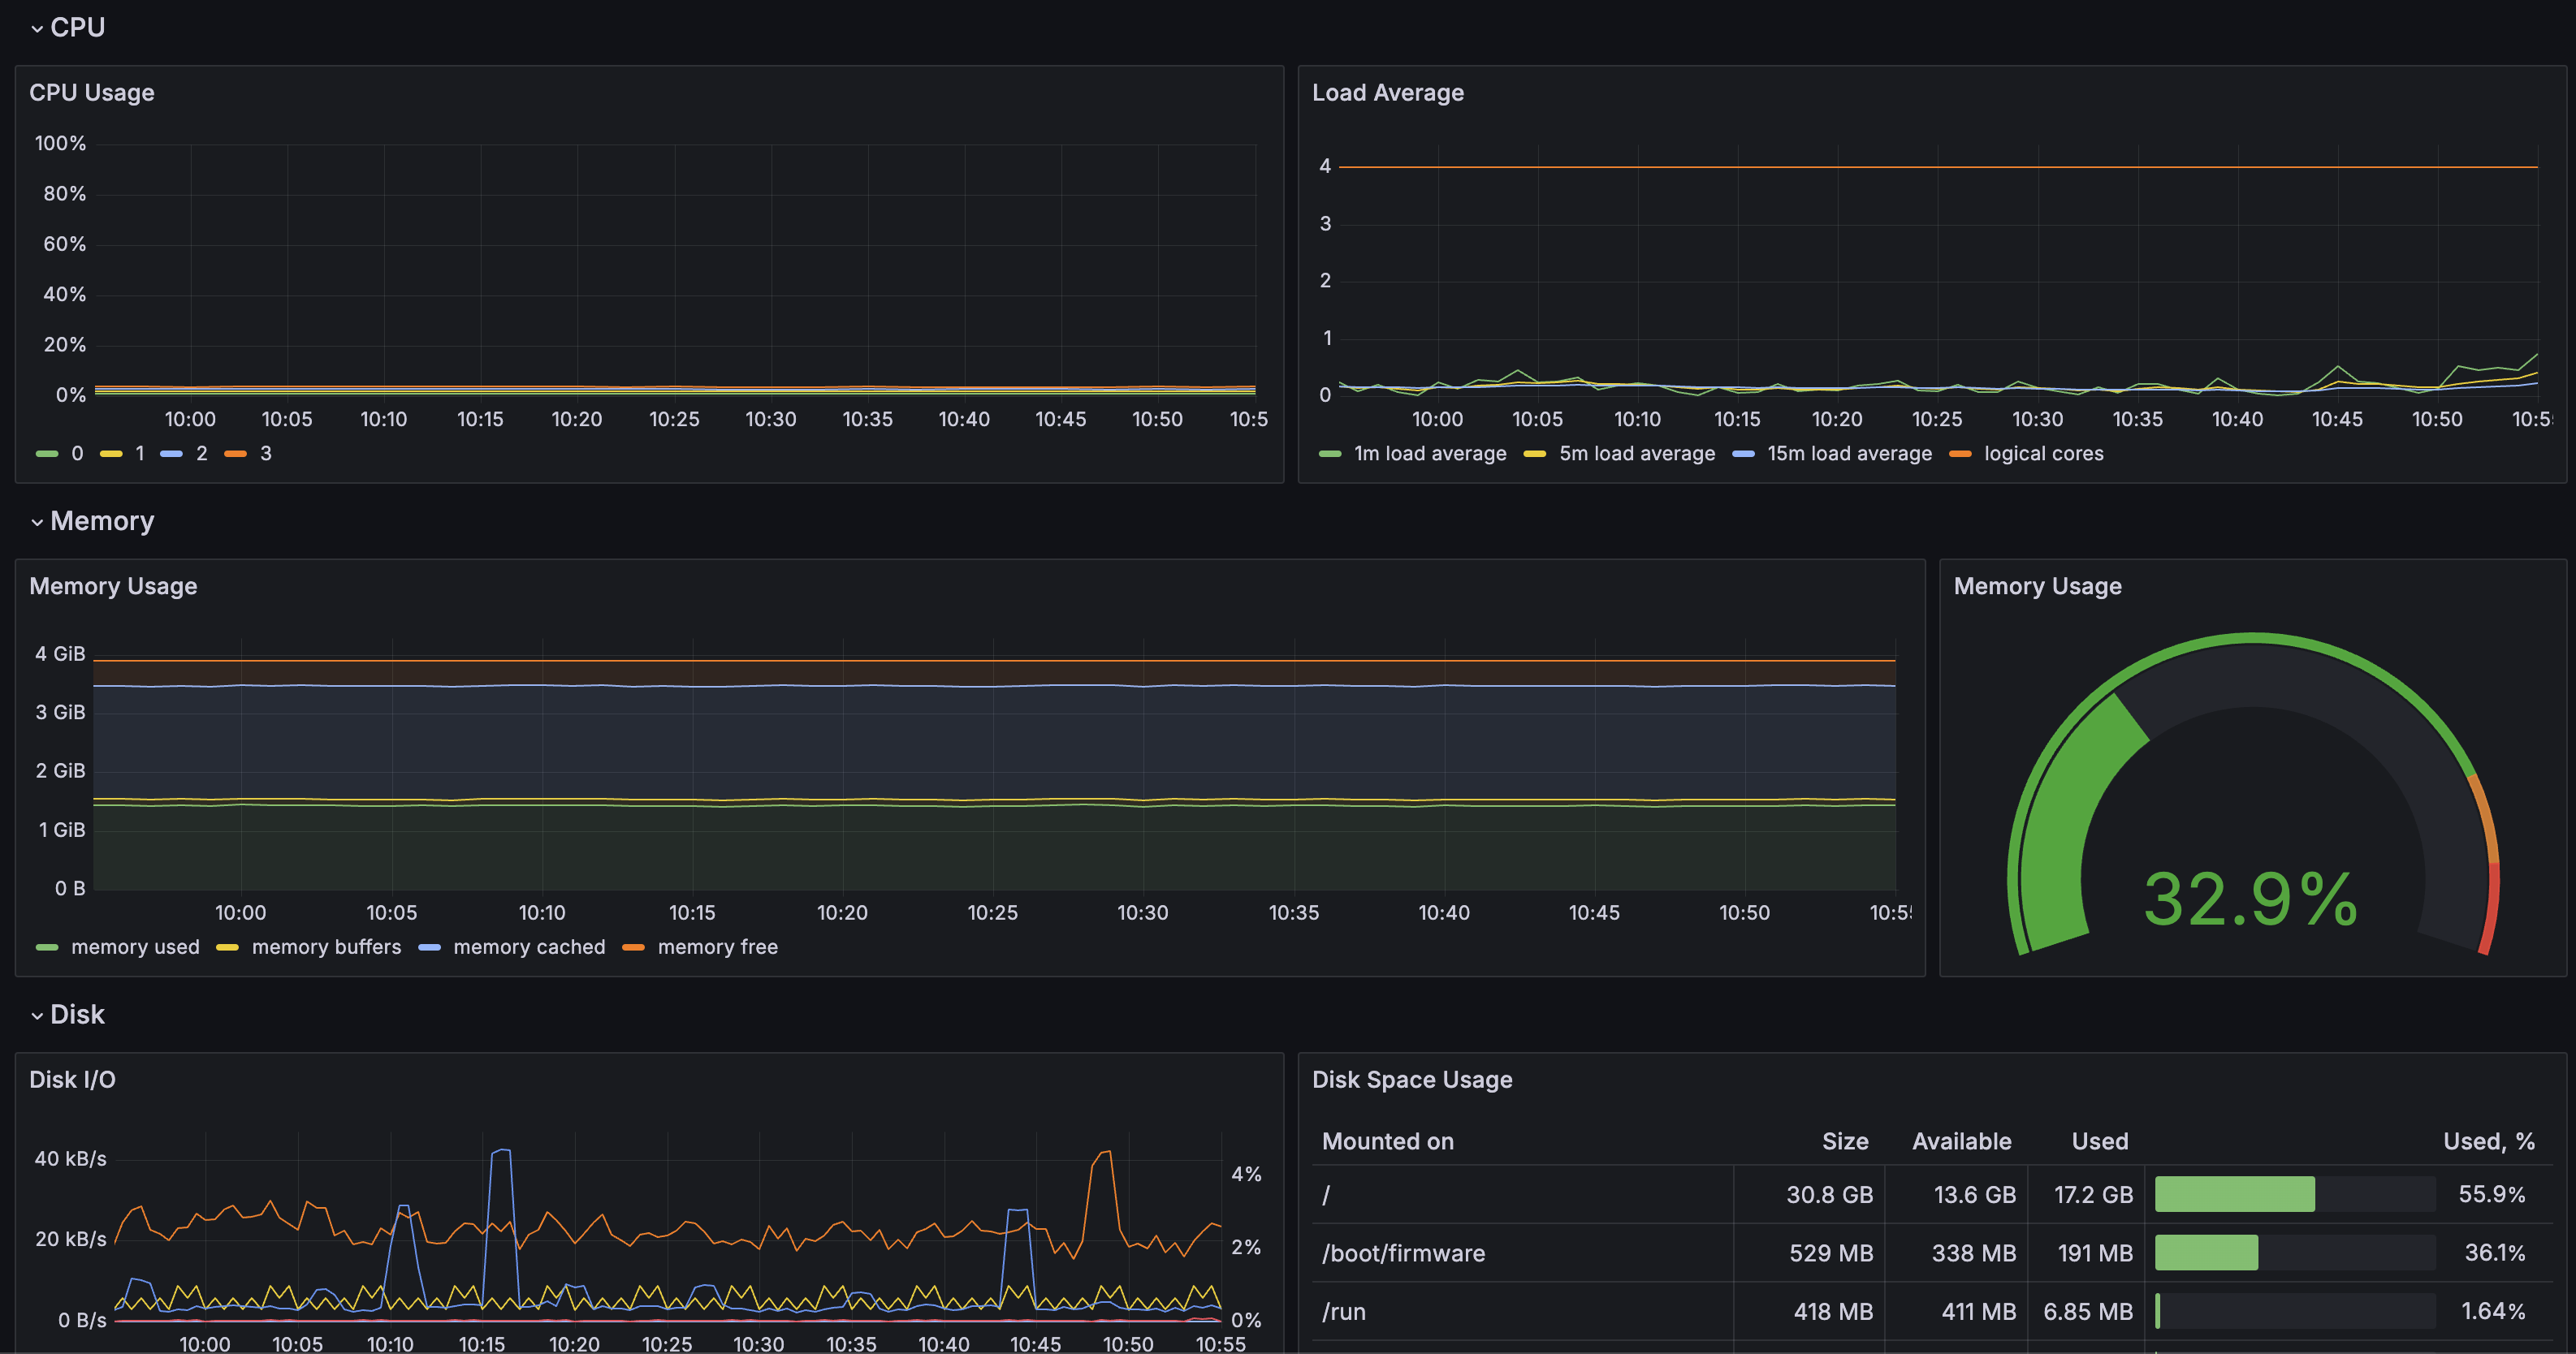This screenshot has width=2576, height=1354.
Task: Click the 1.64% usage bar for /run
Action: point(2294,1311)
